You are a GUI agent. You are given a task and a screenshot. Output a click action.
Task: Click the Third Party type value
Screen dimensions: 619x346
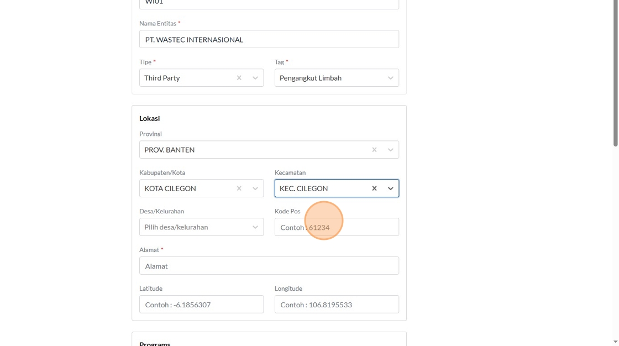click(x=162, y=78)
